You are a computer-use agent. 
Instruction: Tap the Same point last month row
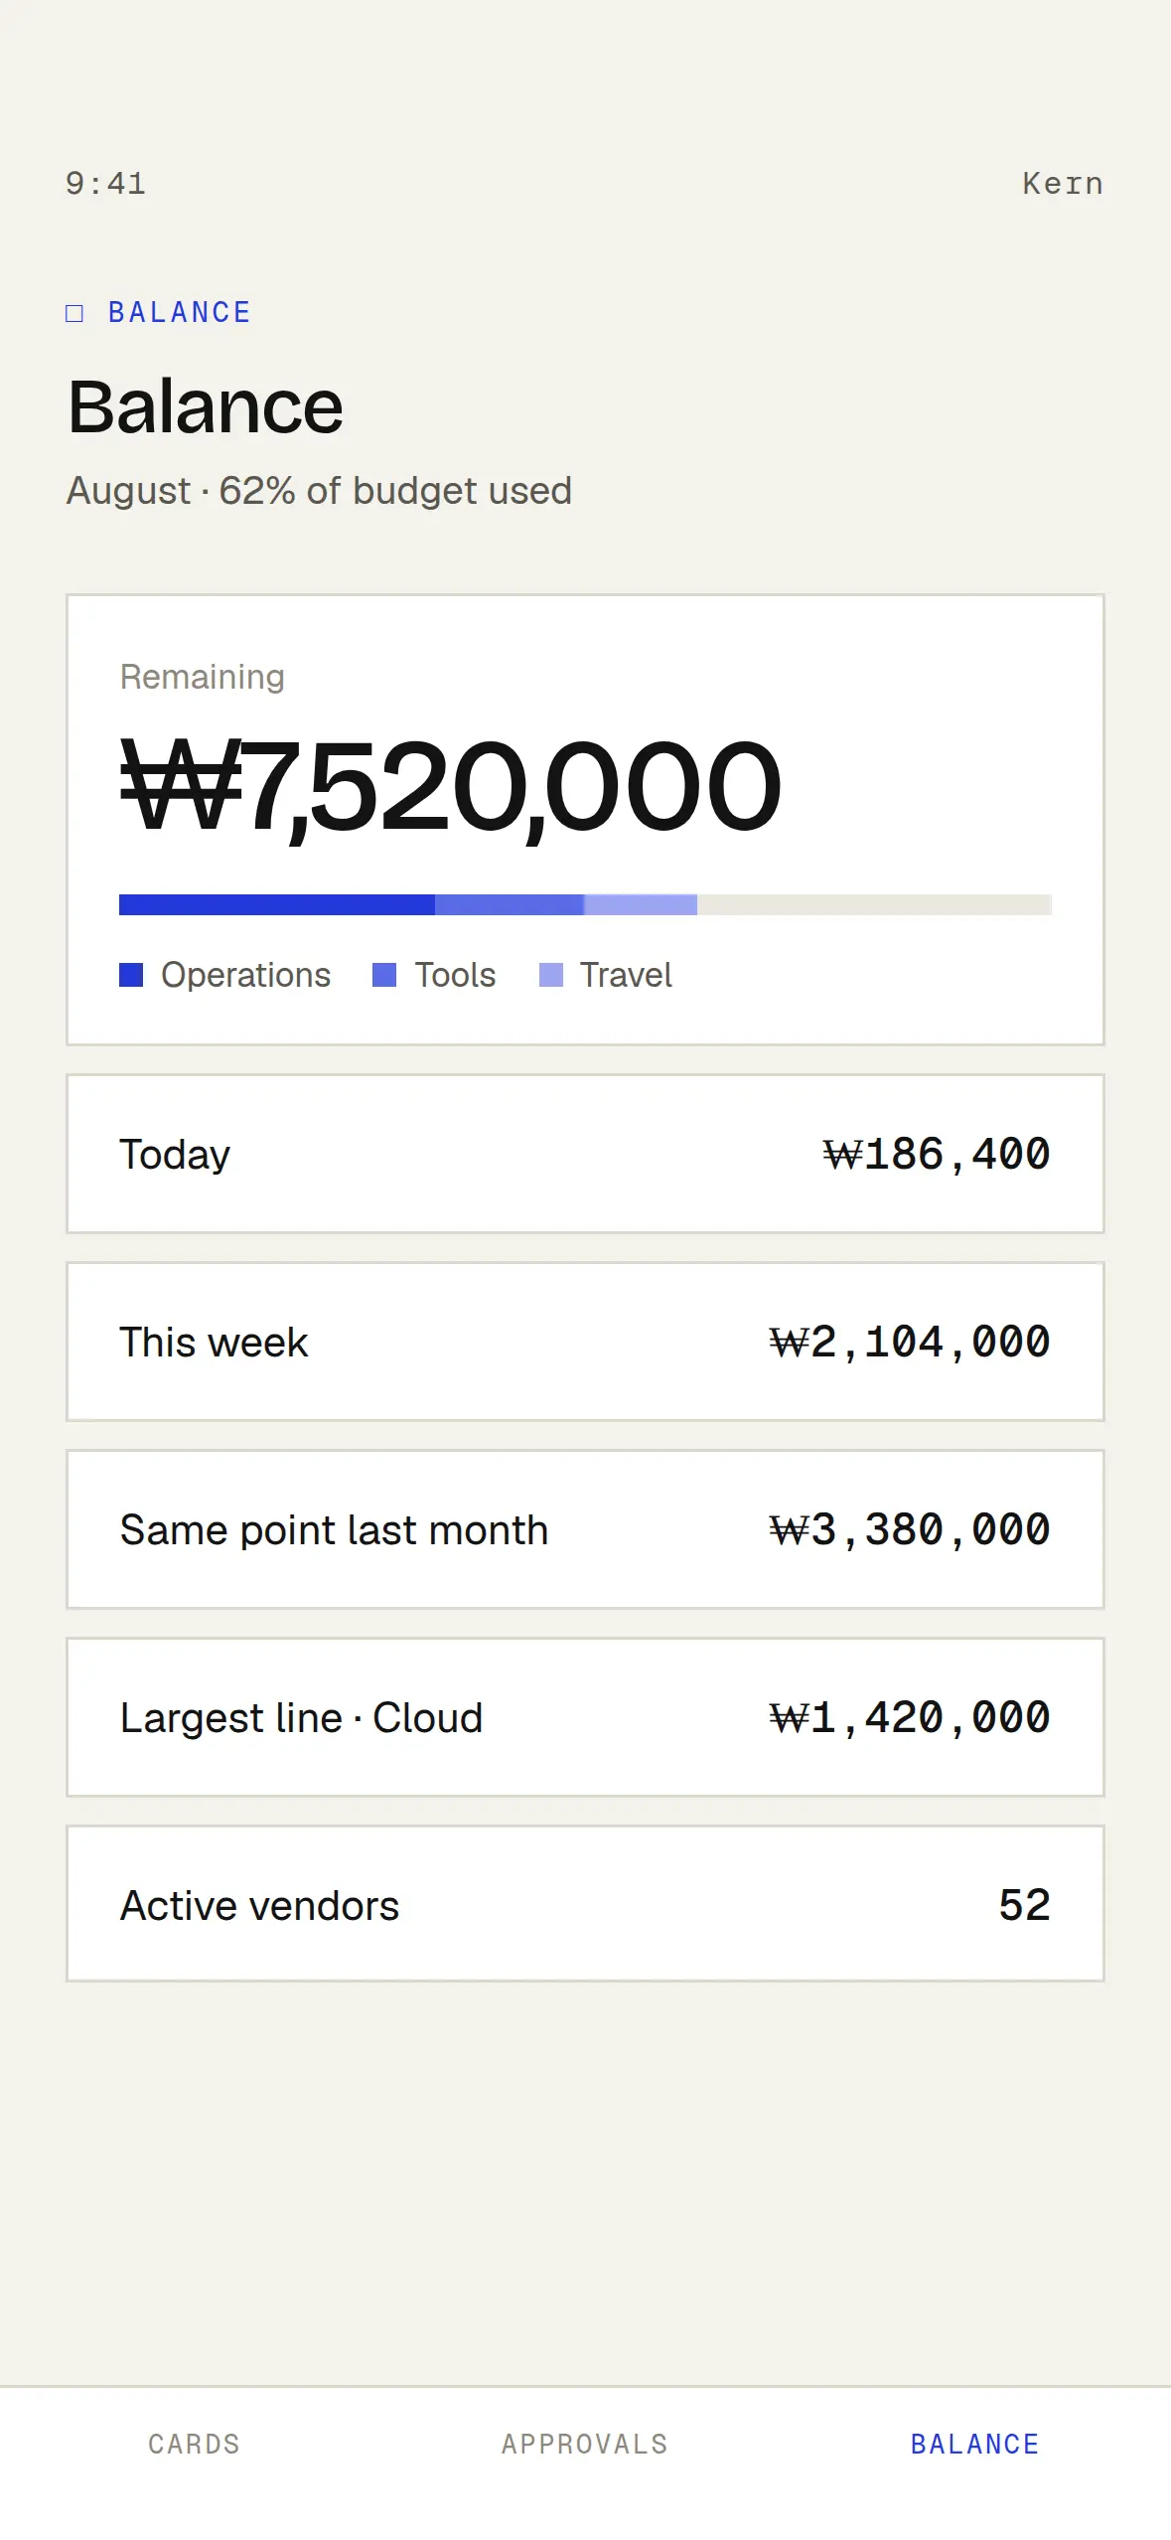pos(585,1529)
